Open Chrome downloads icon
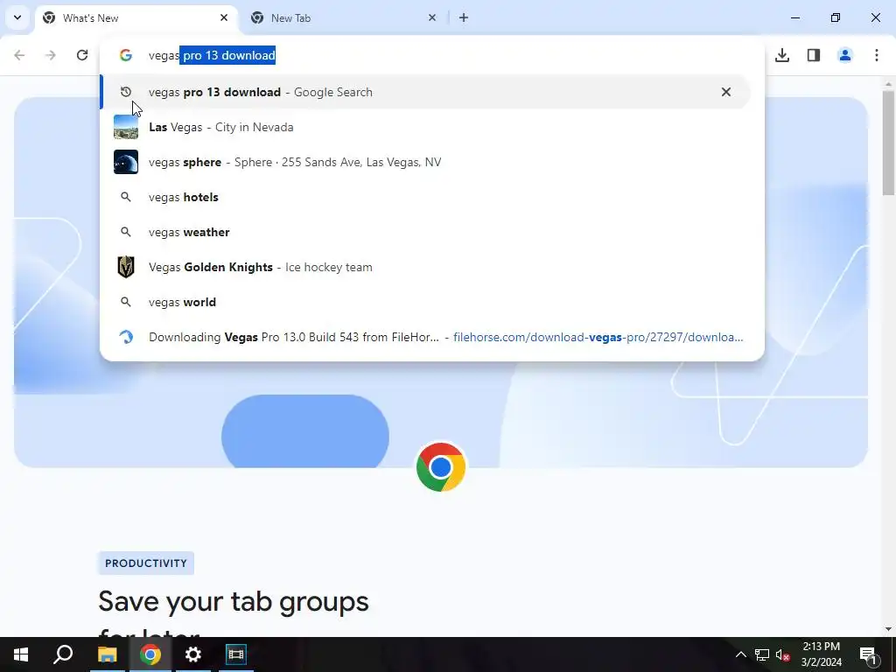This screenshot has width=896, height=672. pos(782,55)
